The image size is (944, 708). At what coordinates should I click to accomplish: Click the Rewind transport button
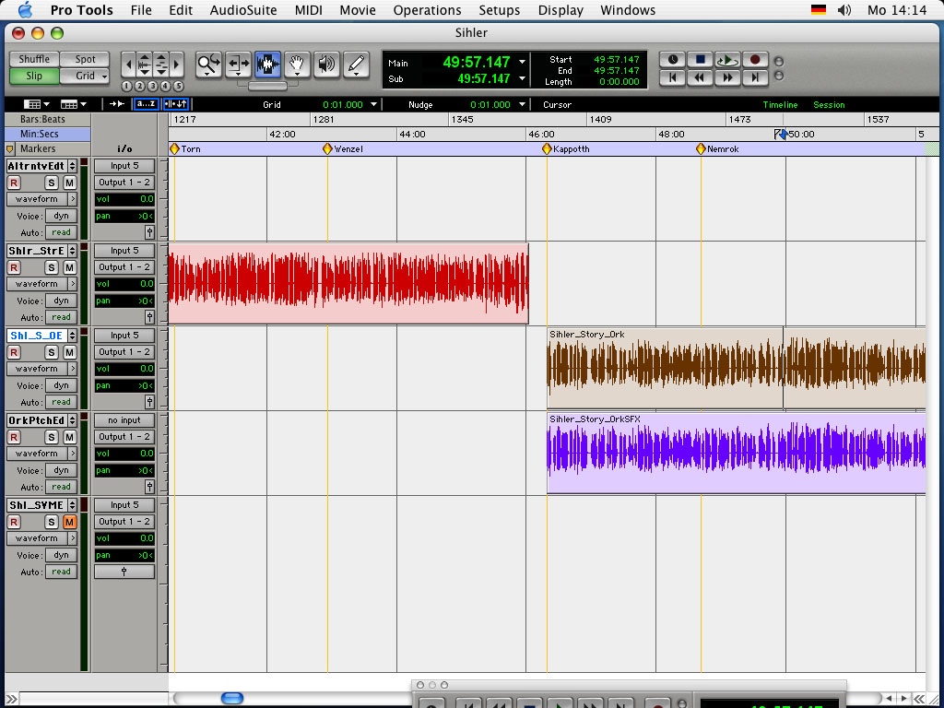click(700, 77)
